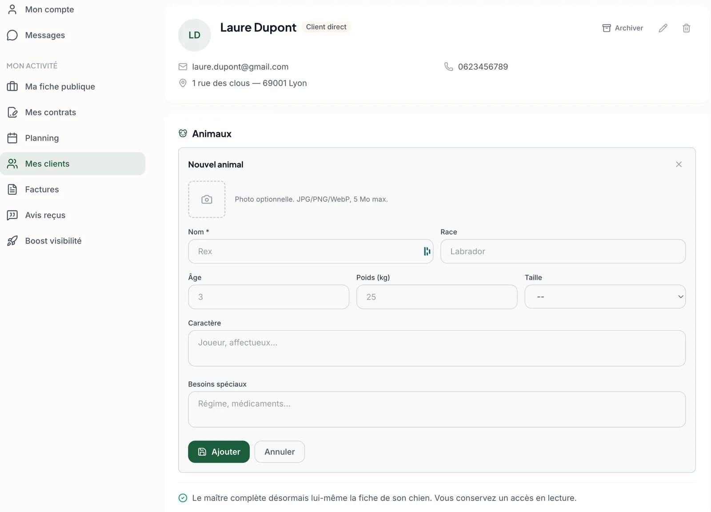Click the Ma fiche publique briefcase icon
Viewport: 711px width, 512px height.
[x=12, y=86]
